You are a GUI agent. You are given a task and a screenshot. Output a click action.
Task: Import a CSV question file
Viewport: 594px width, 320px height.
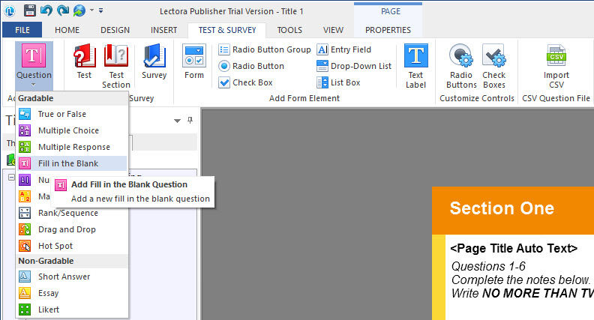(556, 66)
